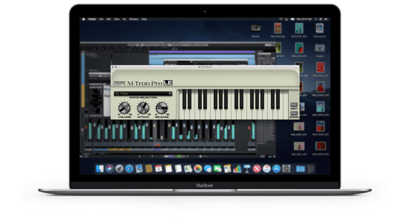This screenshot has height=224, width=420.
Task: Open the Apple menu
Action: coord(83,19)
